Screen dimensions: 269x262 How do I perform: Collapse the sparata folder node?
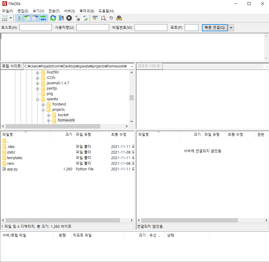37,99
